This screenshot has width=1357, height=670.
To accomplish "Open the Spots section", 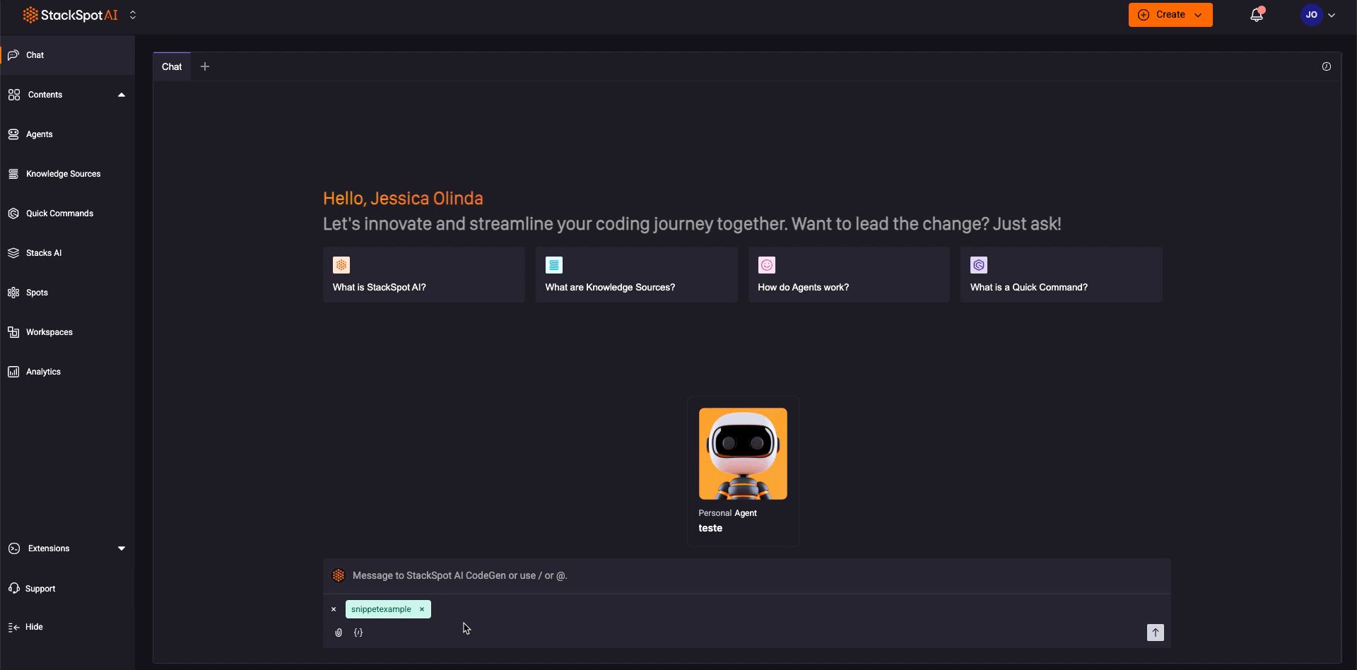I will 37,292.
